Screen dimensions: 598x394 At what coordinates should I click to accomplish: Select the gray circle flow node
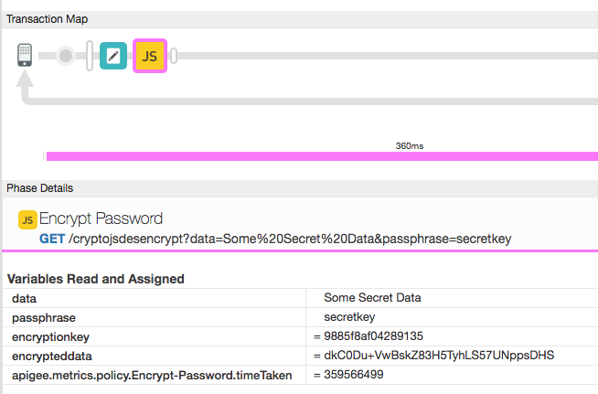pyautogui.click(x=66, y=56)
